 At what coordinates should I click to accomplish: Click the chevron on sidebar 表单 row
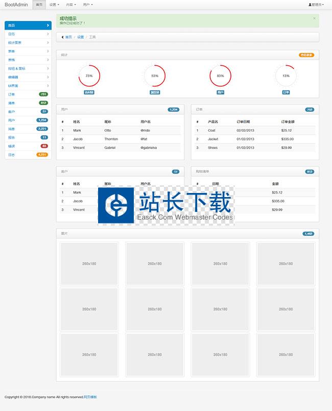[48, 51]
